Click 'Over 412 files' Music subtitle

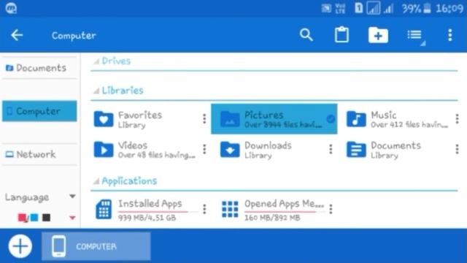[x=409, y=125]
